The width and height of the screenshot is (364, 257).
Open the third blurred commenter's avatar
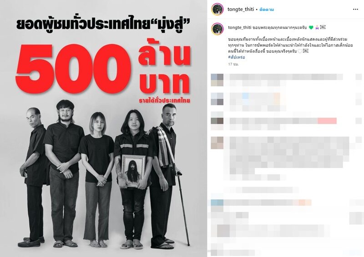click(x=217, y=121)
